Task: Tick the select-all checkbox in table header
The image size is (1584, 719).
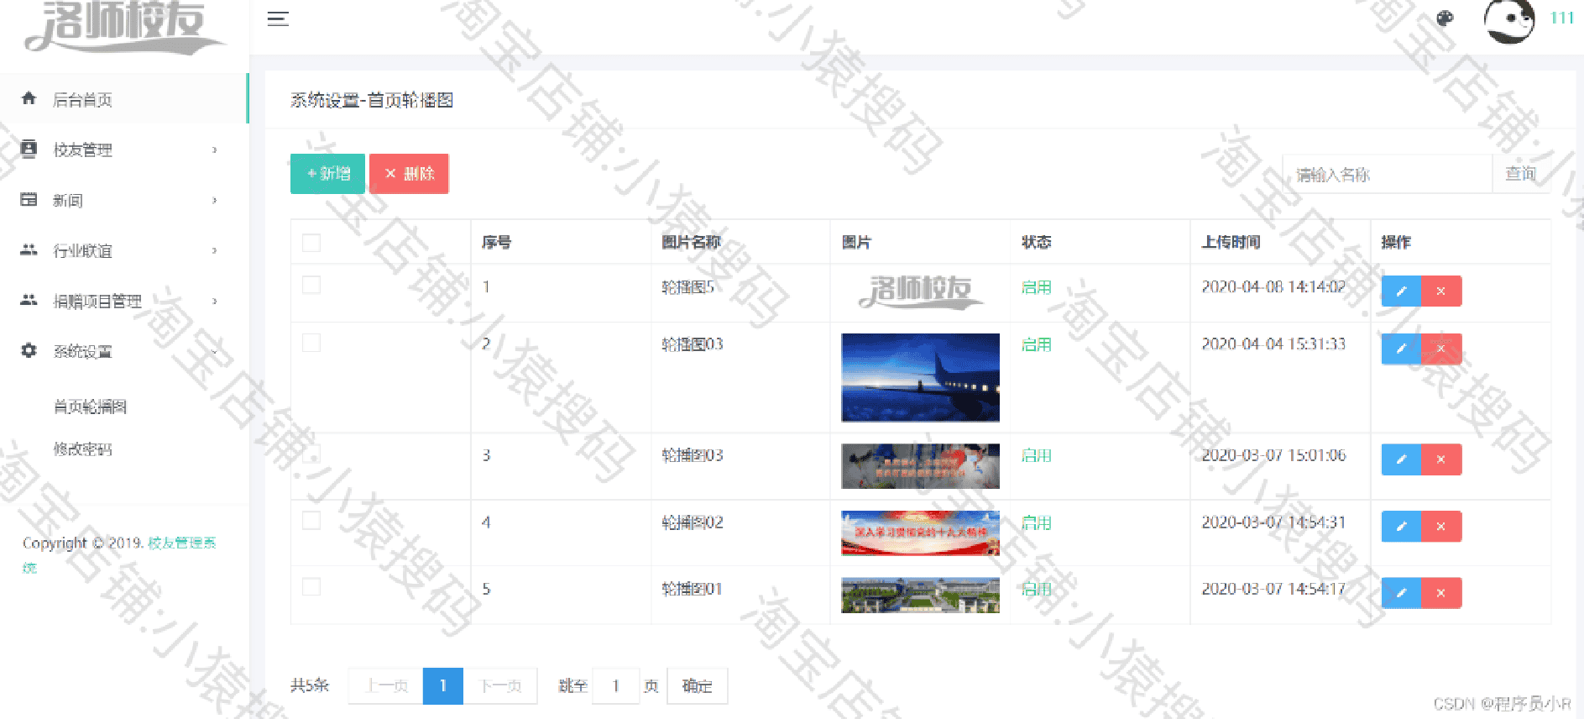Action: point(311,243)
